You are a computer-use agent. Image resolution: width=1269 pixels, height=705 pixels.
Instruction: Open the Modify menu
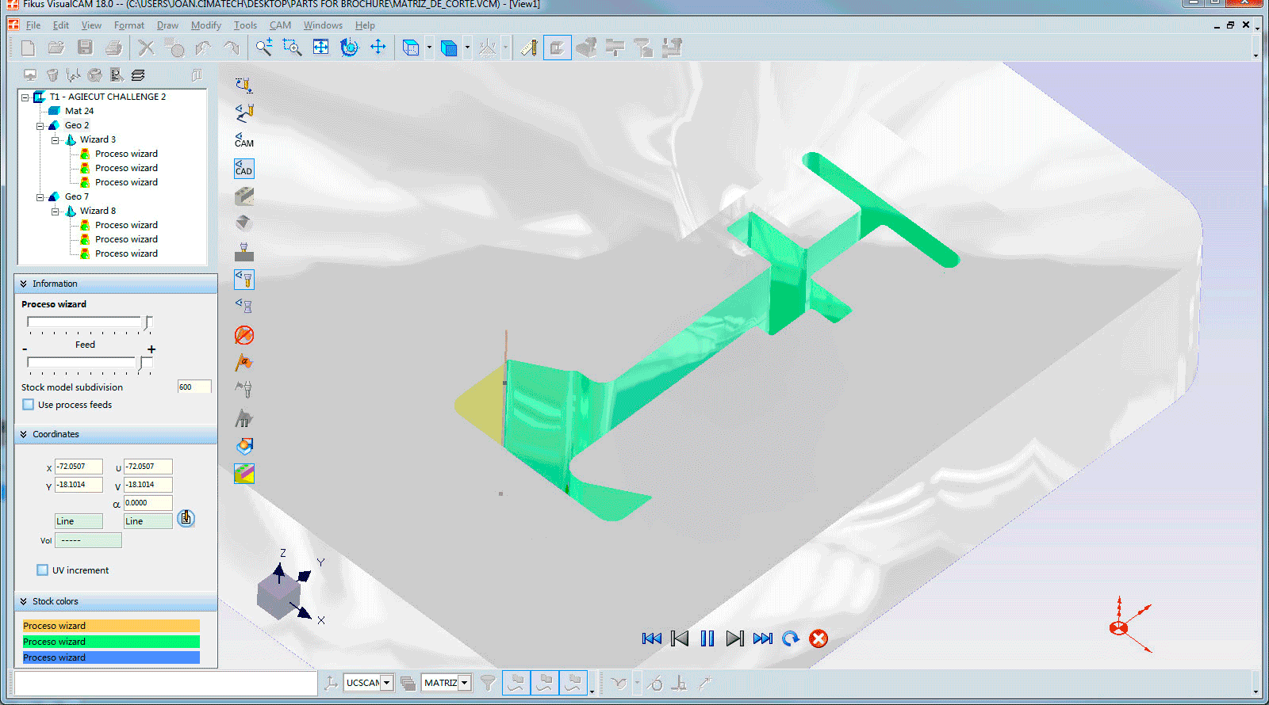click(205, 25)
